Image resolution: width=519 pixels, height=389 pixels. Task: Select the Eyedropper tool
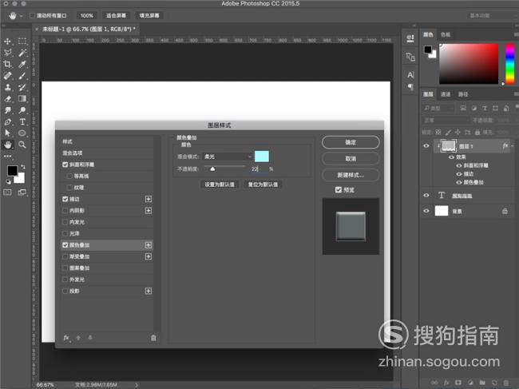tap(22, 64)
